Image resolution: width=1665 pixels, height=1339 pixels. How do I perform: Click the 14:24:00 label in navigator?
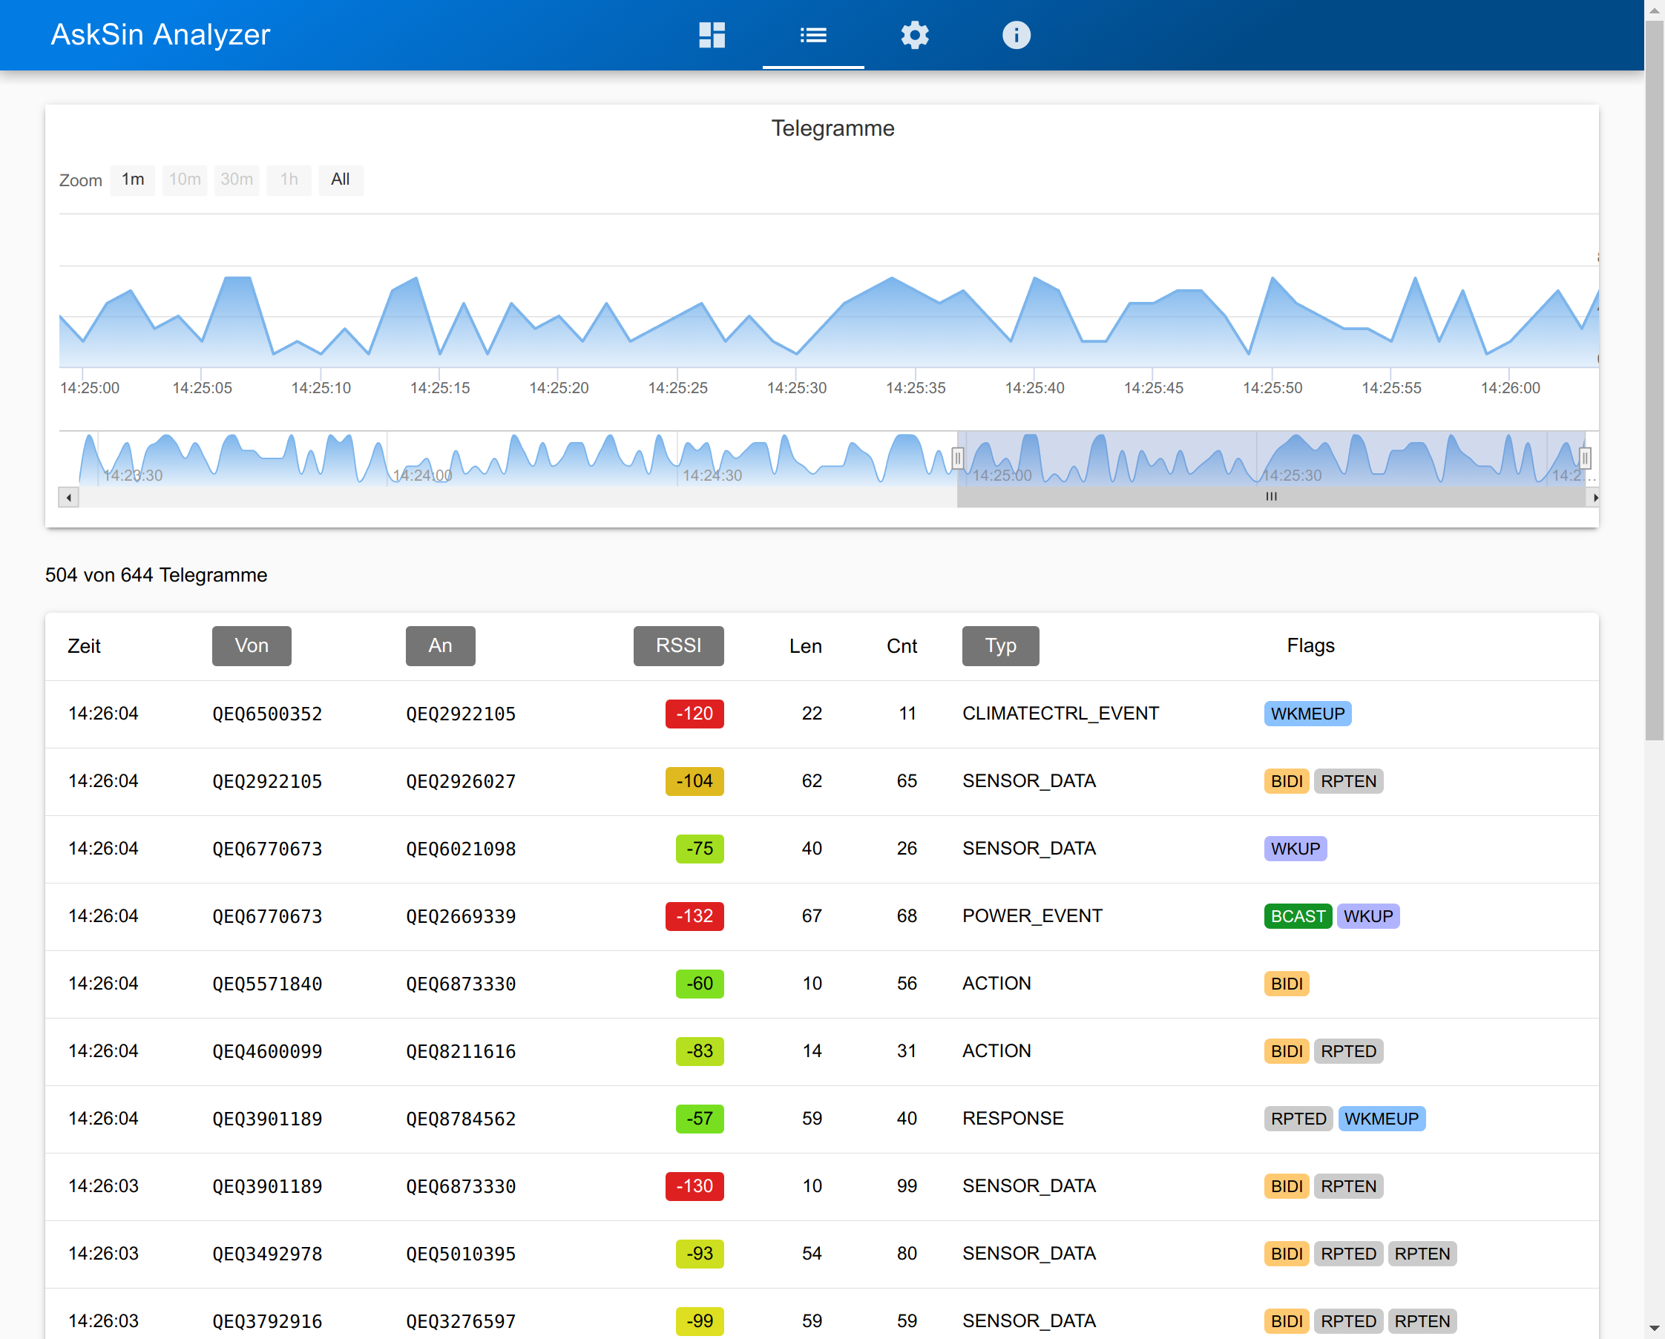(422, 475)
